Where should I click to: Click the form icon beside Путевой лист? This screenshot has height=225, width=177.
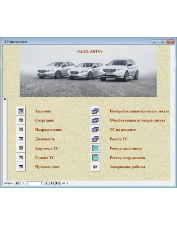click(x=21, y=167)
